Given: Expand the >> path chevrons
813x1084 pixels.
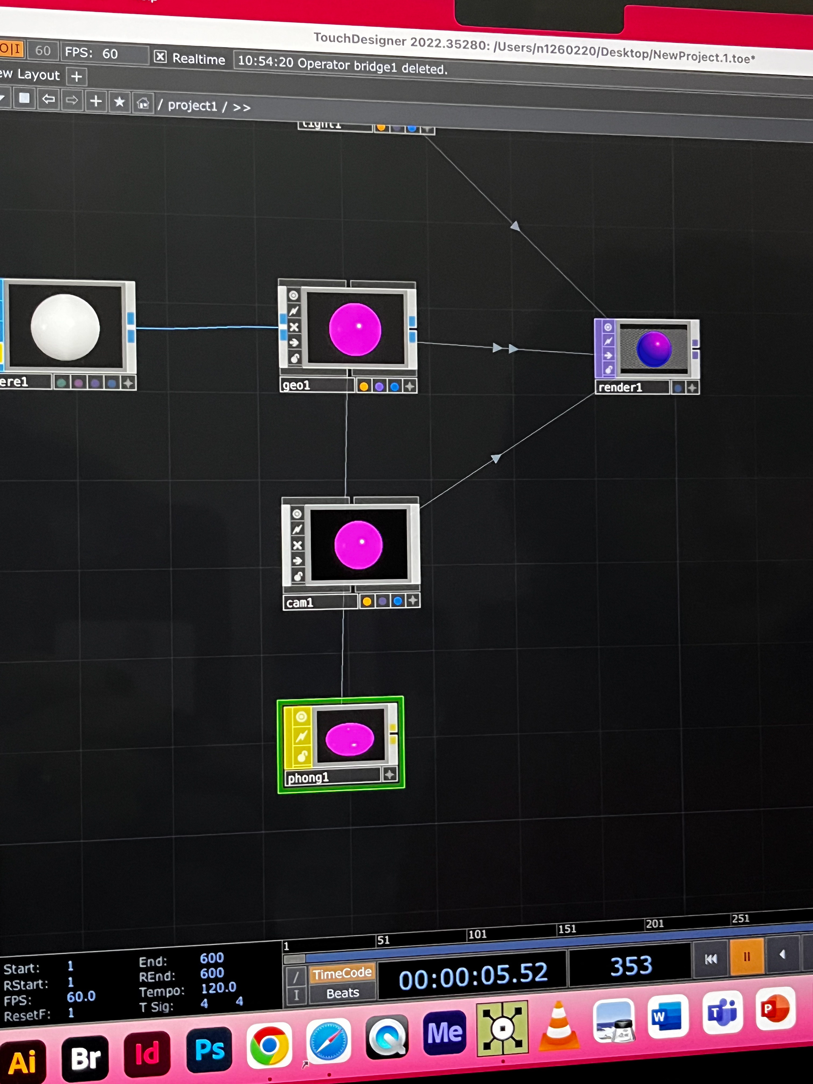Looking at the screenshot, I should (x=242, y=107).
